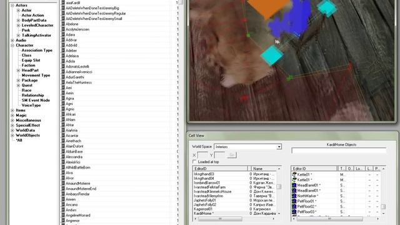Viewport: 400px width, 225px height.
Task: Click the PeltFloor03 object icon
Action: click(294, 212)
